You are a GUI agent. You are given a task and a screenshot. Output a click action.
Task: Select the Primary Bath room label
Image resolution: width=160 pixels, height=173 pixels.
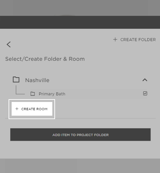pyautogui.click(x=52, y=94)
